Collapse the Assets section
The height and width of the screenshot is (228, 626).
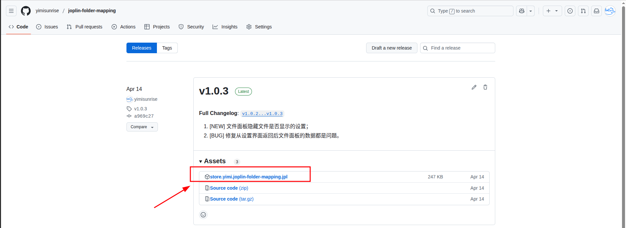click(x=212, y=161)
